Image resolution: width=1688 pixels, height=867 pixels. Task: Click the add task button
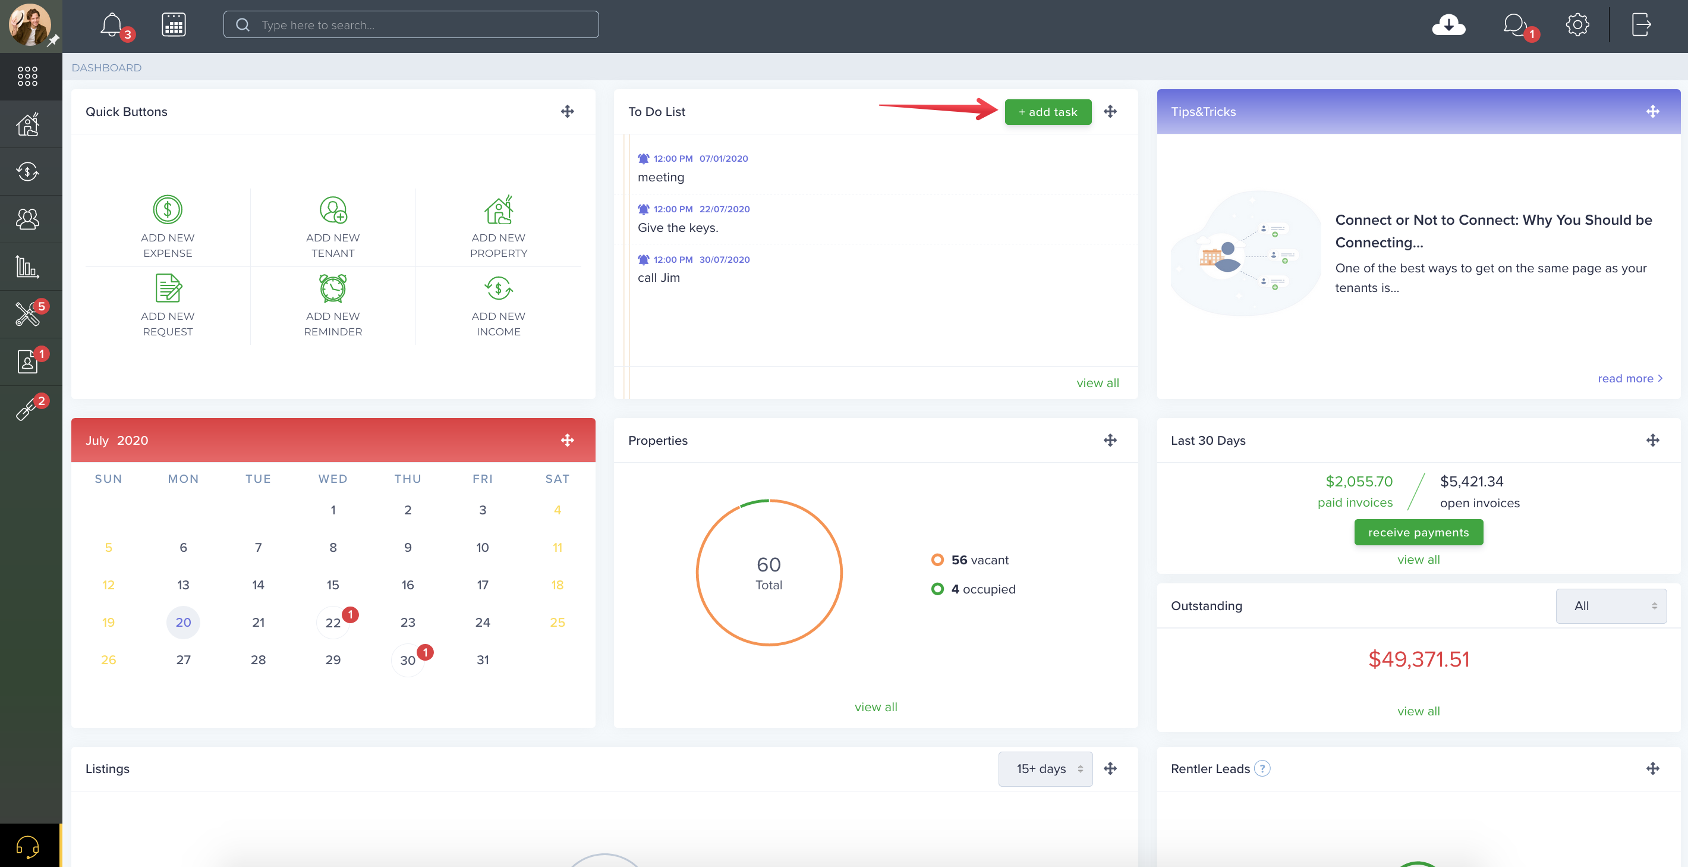tap(1048, 112)
